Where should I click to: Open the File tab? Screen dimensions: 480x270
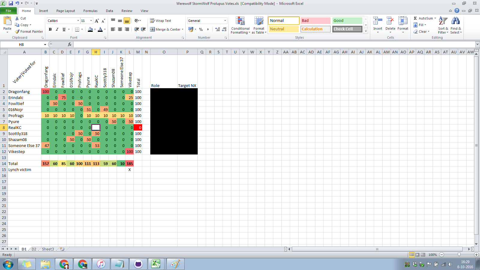click(8, 11)
